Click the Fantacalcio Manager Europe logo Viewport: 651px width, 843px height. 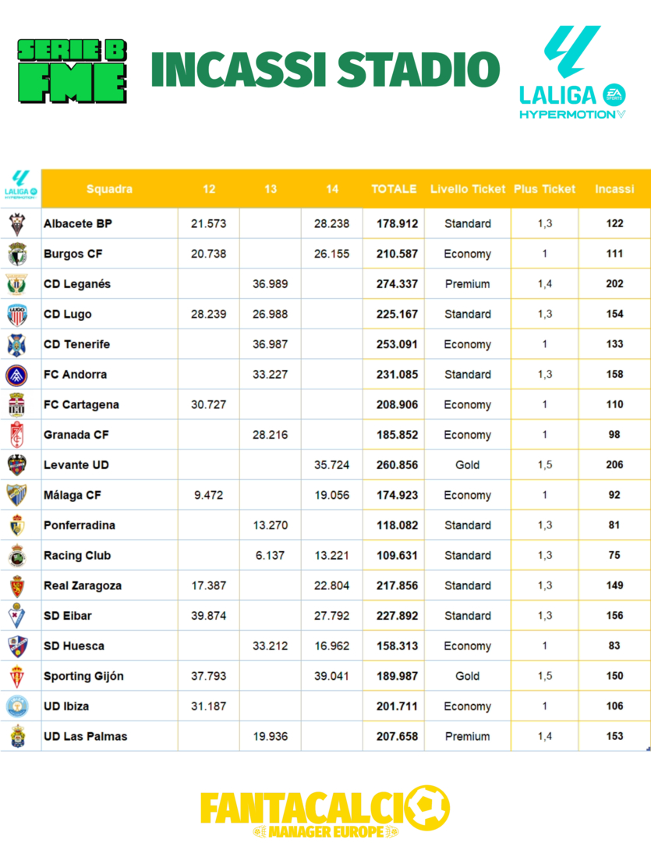[x=325, y=812]
